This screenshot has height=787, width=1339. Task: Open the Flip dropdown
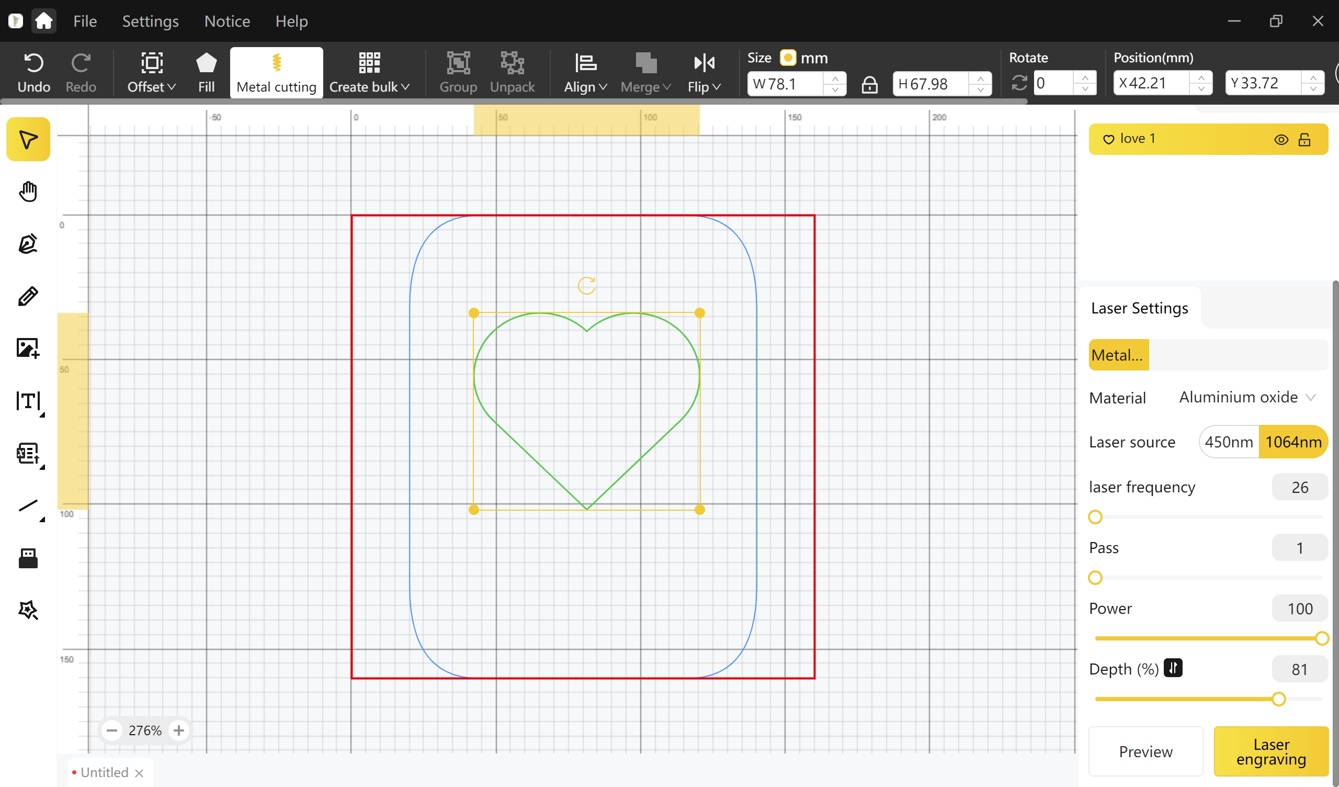pyautogui.click(x=704, y=73)
